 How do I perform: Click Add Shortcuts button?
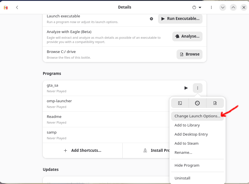pyautogui.click(x=83, y=150)
